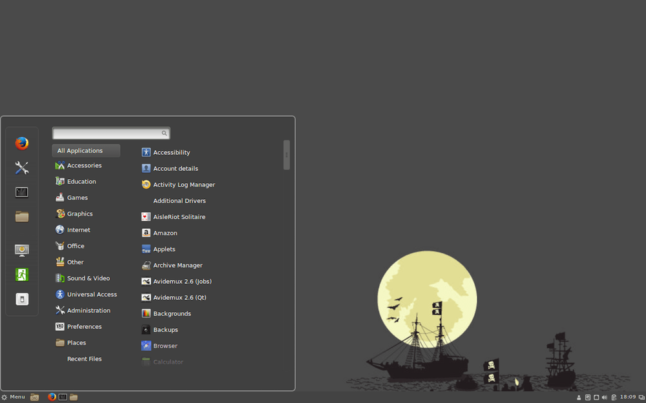Image resolution: width=646 pixels, height=403 pixels.
Task: Select the Education category
Action: pos(76,181)
